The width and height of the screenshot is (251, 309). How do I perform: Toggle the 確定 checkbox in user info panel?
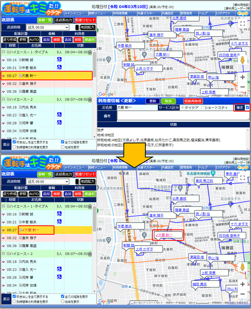[247, 107]
